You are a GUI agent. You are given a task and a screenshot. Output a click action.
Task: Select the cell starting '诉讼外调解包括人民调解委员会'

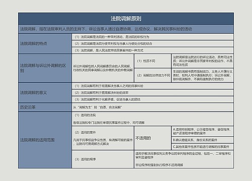pos(103,68)
